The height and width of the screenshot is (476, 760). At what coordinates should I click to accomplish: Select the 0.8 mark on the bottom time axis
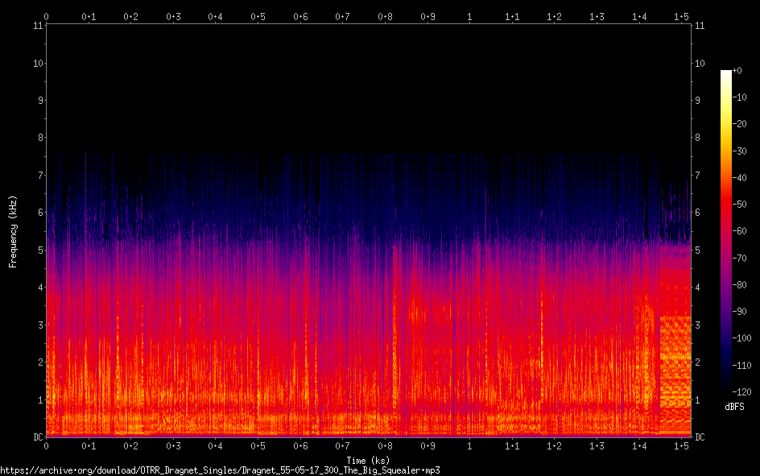[x=385, y=445]
